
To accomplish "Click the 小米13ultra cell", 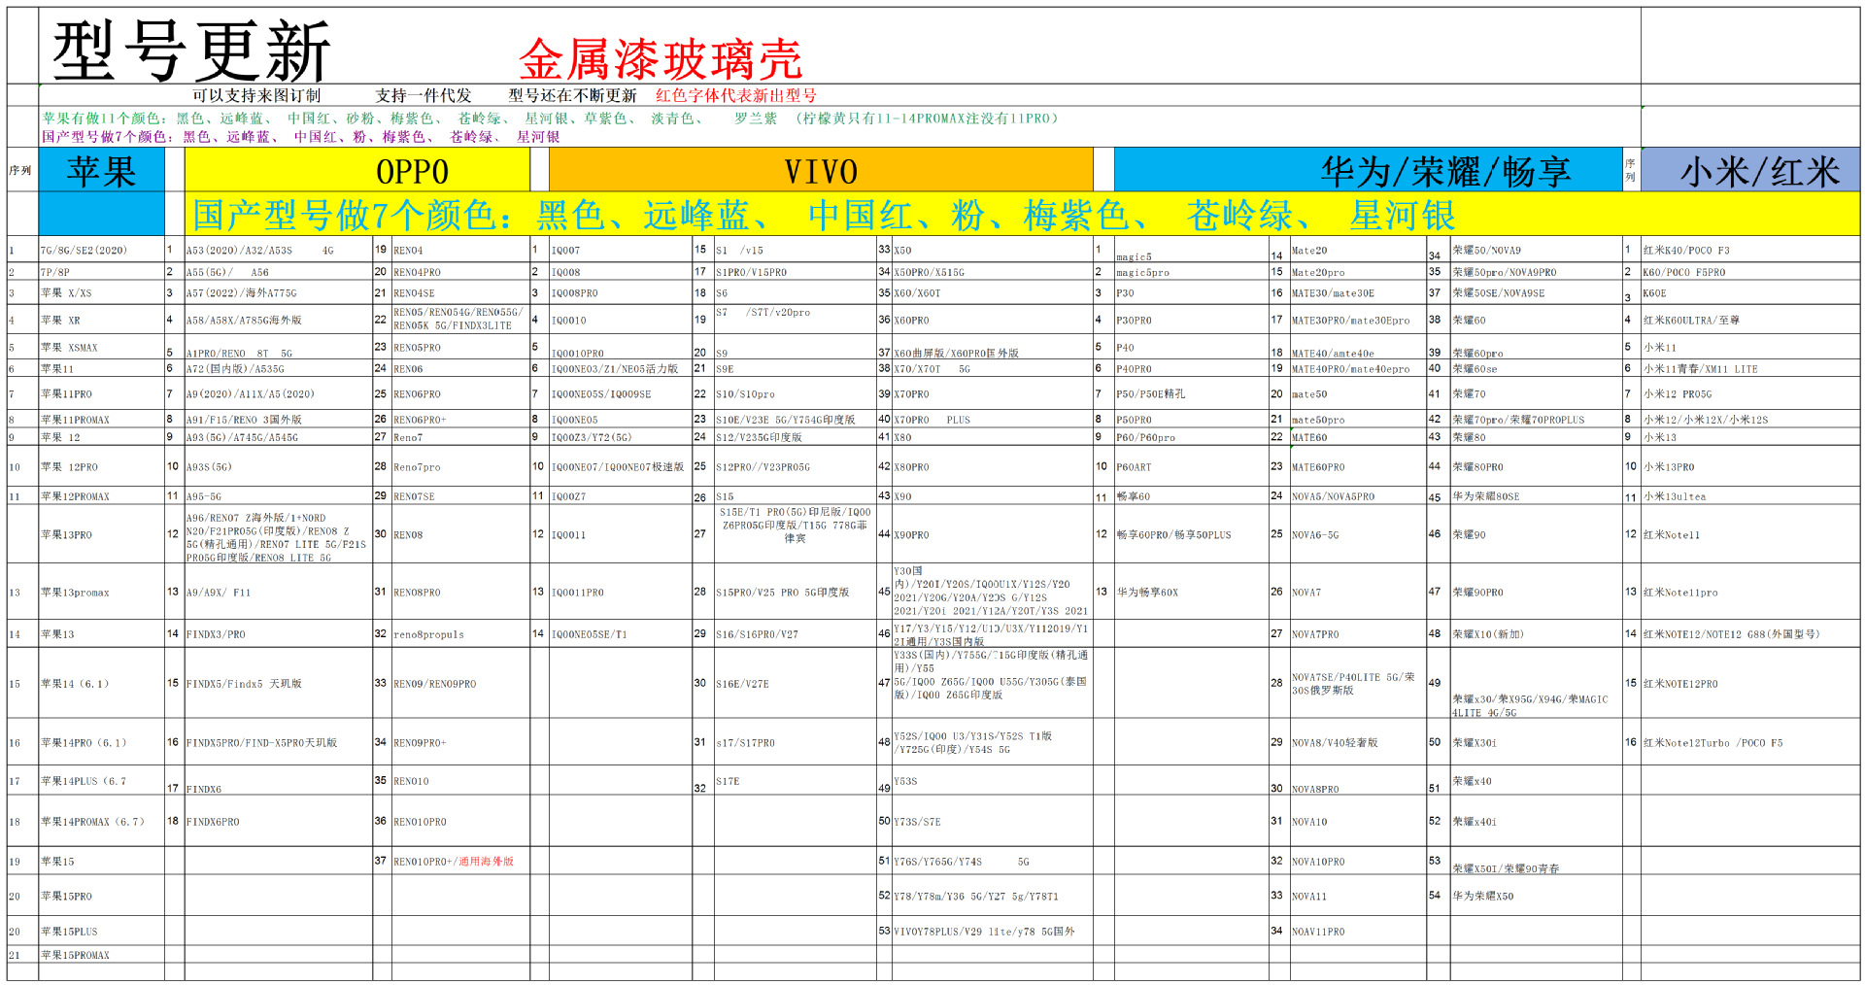I will coord(1749,495).
